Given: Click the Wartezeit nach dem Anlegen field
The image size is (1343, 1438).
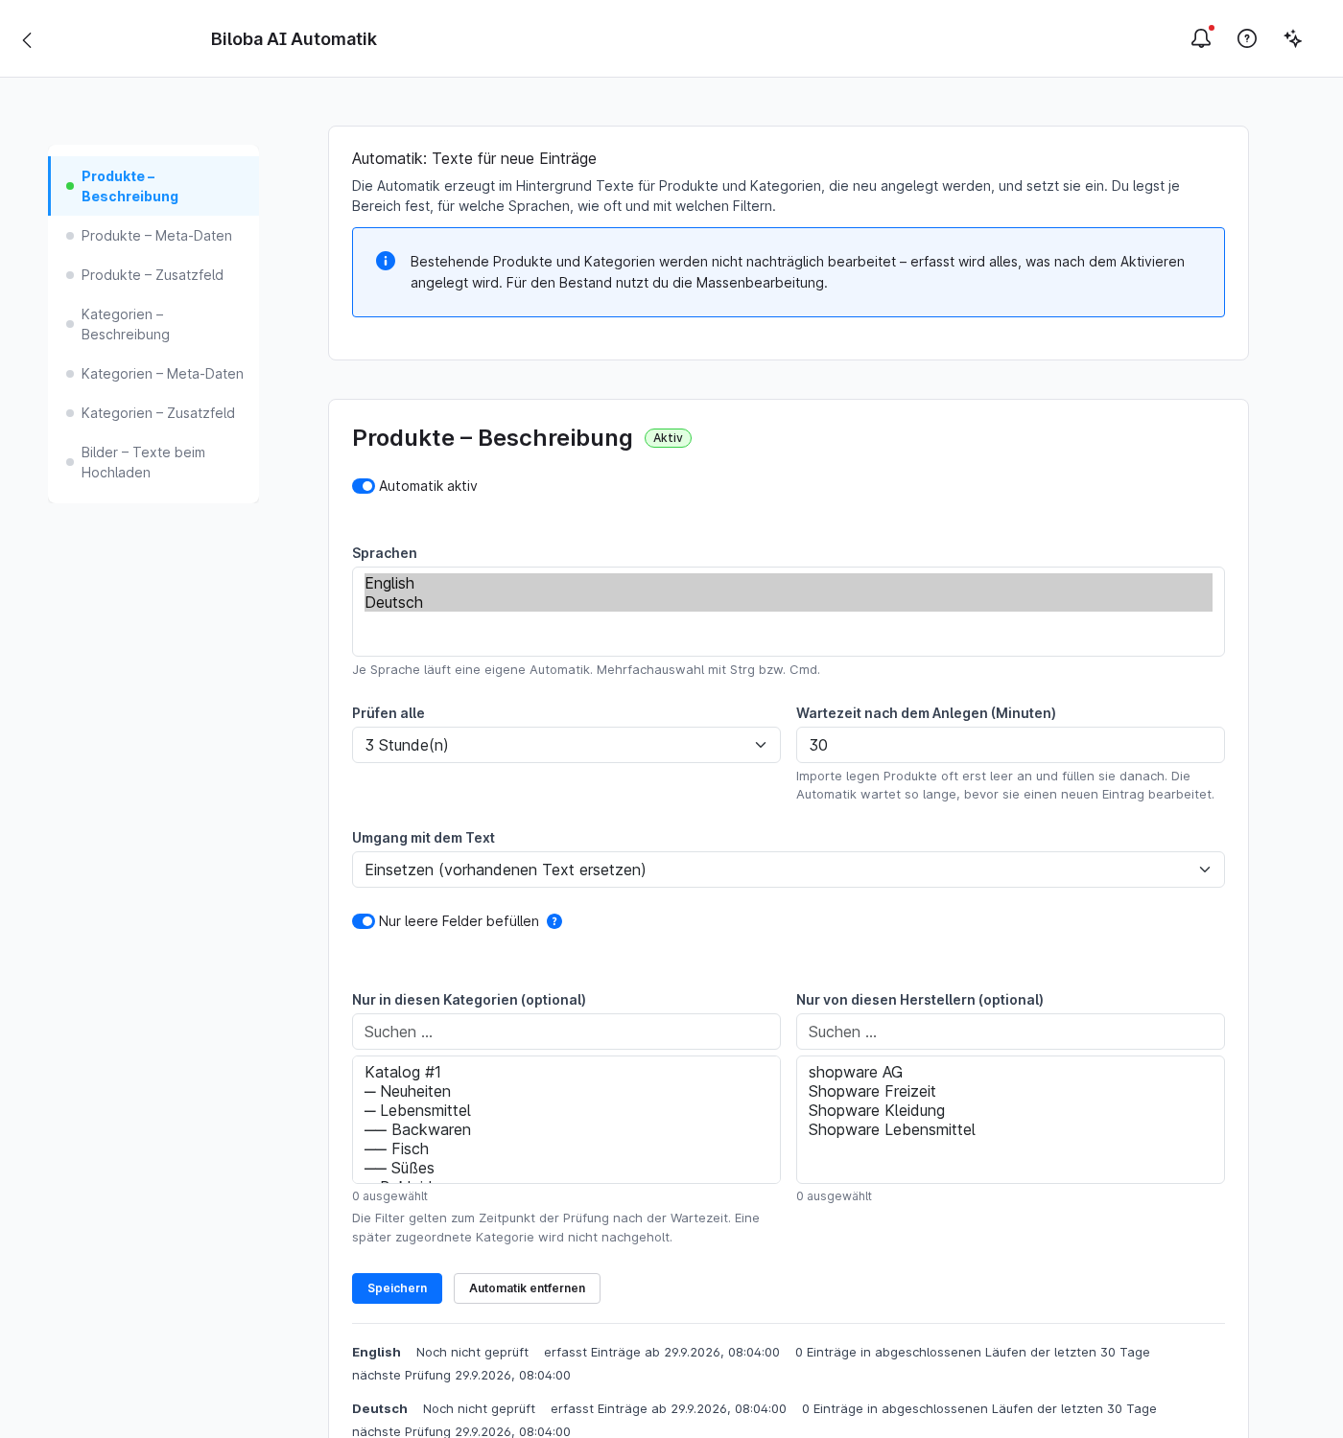Looking at the screenshot, I should tap(1010, 745).
